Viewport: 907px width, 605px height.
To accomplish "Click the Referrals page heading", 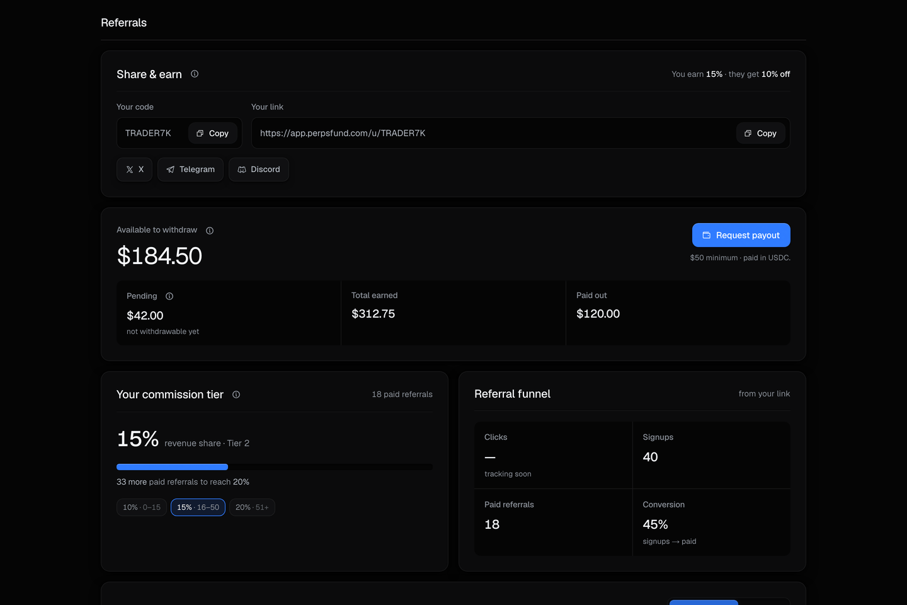I will point(123,23).
